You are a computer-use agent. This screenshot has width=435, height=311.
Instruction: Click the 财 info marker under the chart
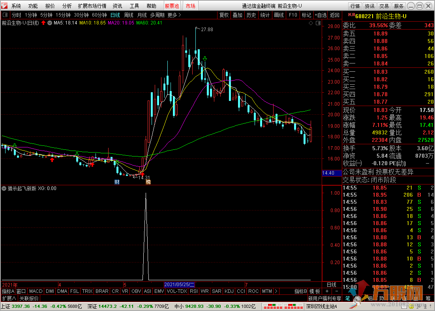click(x=117, y=182)
